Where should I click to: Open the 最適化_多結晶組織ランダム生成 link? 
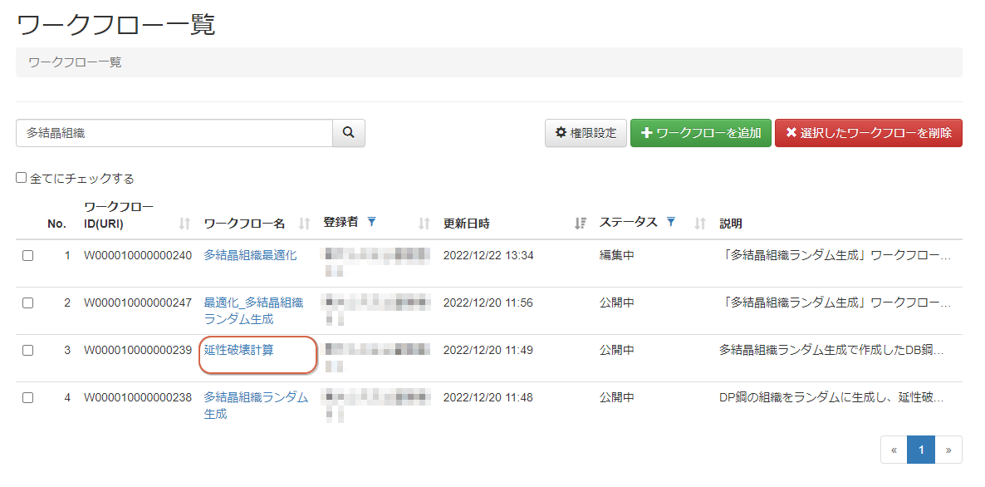tap(253, 311)
